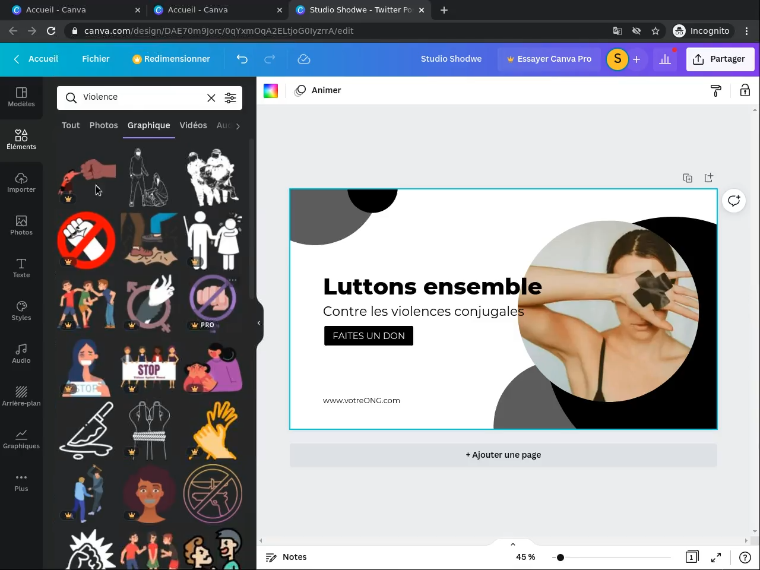
Task: Click the Animer button
Action: (318, 90)
